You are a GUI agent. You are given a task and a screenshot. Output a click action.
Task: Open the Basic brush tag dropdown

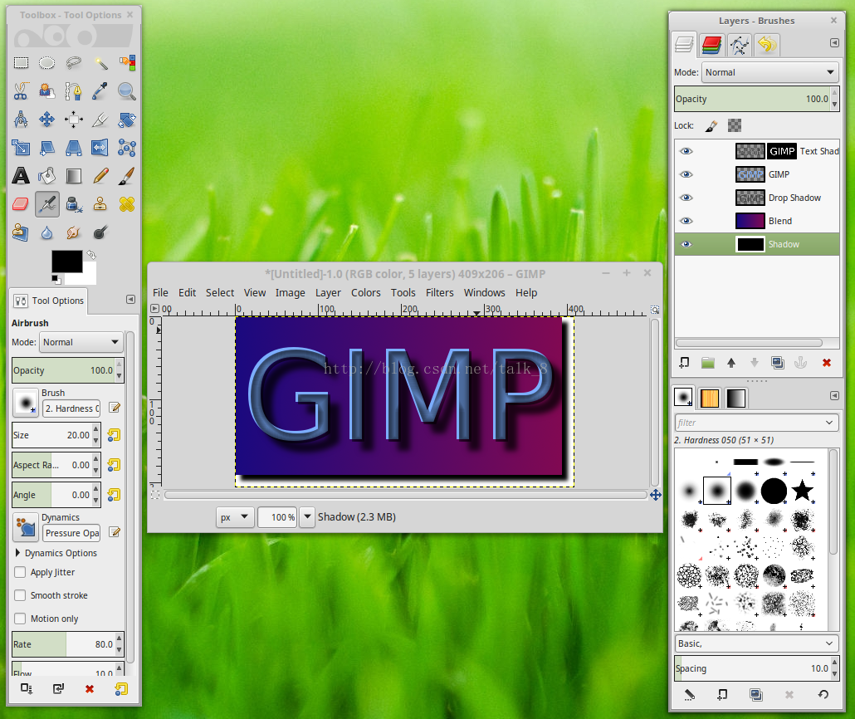pos(756,643)
